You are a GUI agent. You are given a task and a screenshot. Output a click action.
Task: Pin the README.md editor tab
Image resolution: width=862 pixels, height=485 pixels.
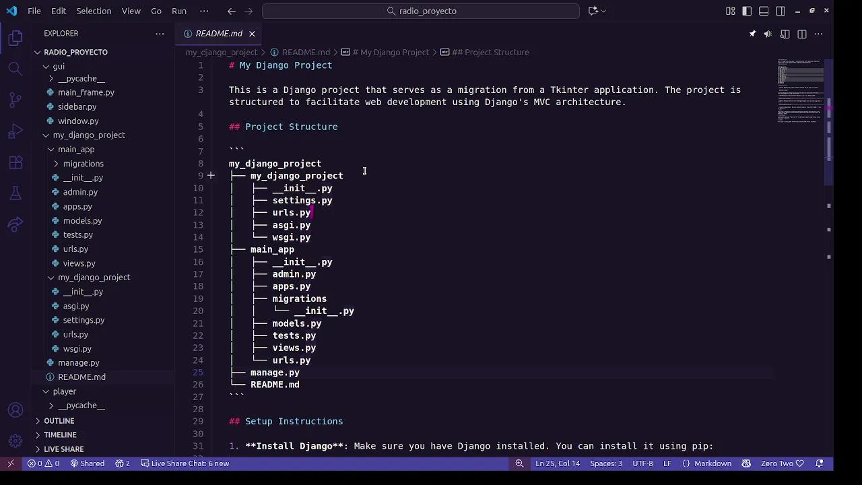752,34
